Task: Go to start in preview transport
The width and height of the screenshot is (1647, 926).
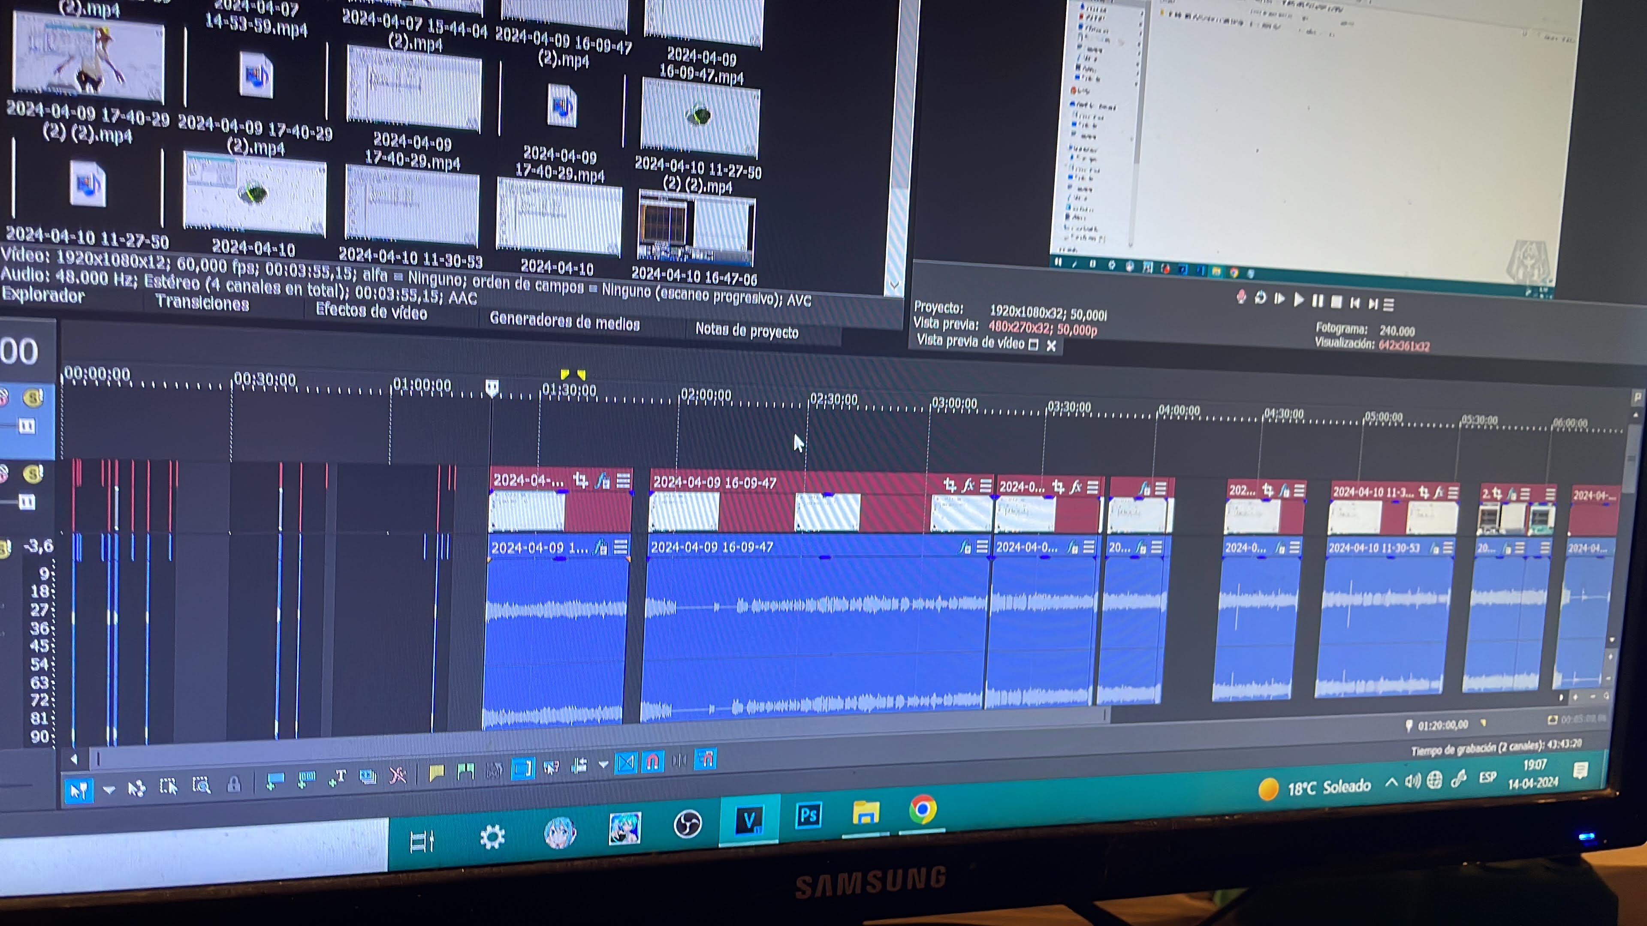Action: click(x=1355, y=303)
